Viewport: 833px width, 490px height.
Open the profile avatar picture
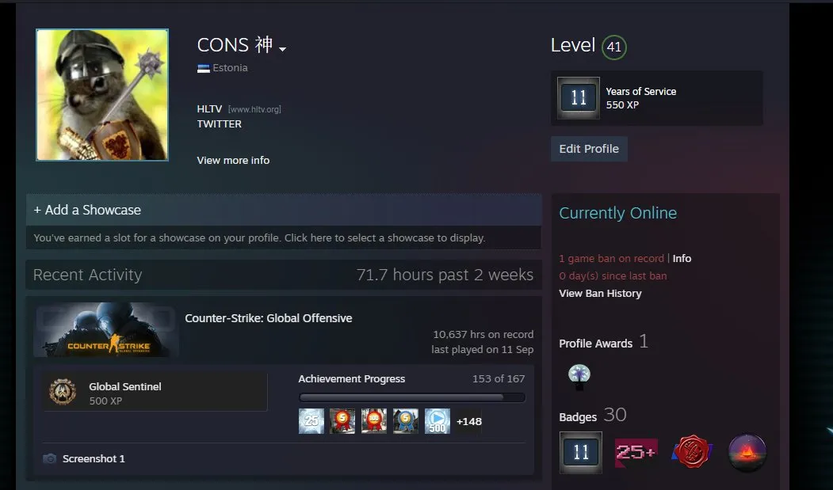point(102,94)
